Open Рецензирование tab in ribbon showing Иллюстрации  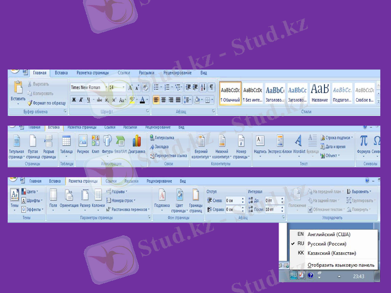tap(158, 127)
